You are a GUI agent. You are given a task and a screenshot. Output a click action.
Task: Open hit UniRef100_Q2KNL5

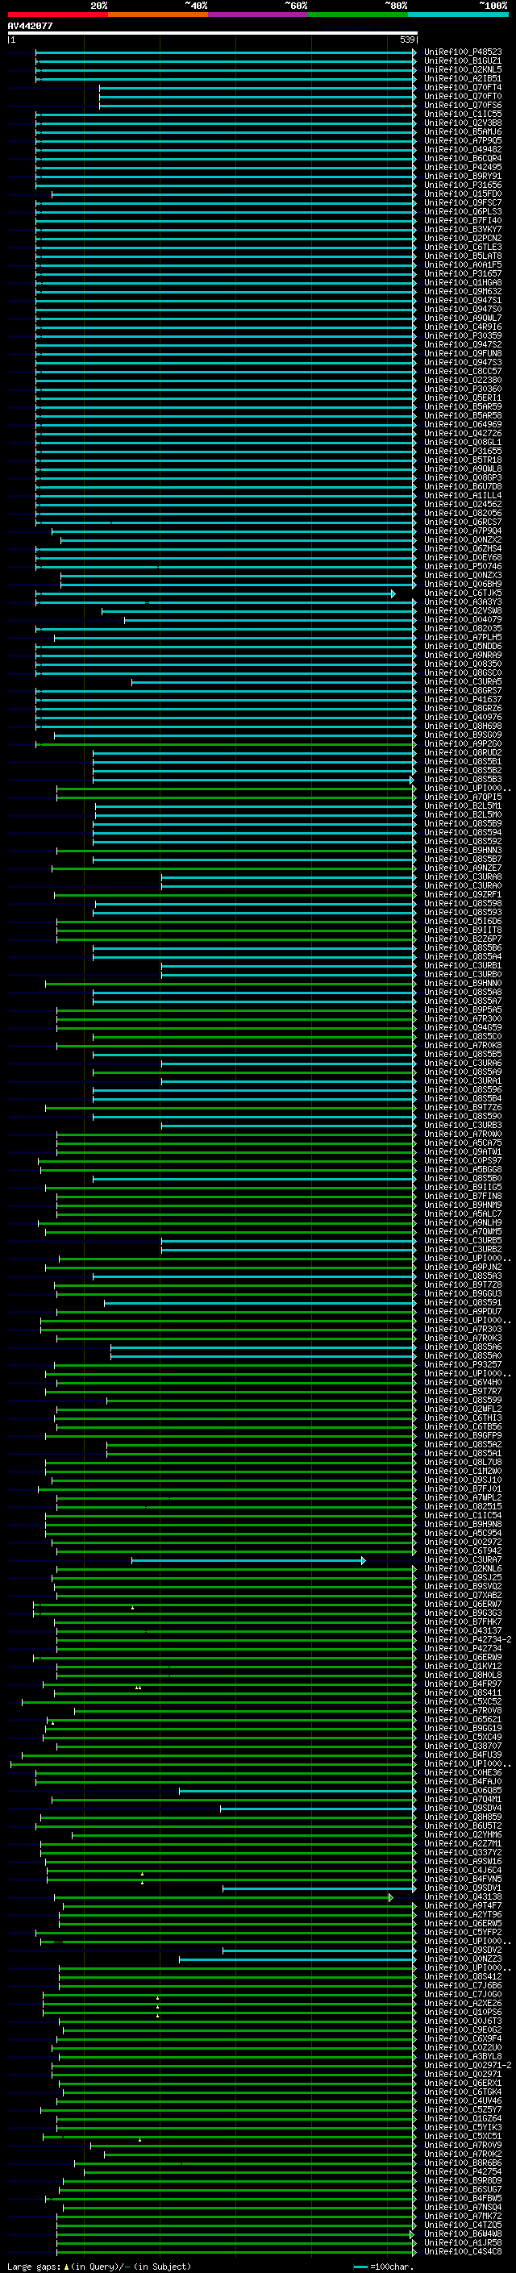(x=463, y=69)
